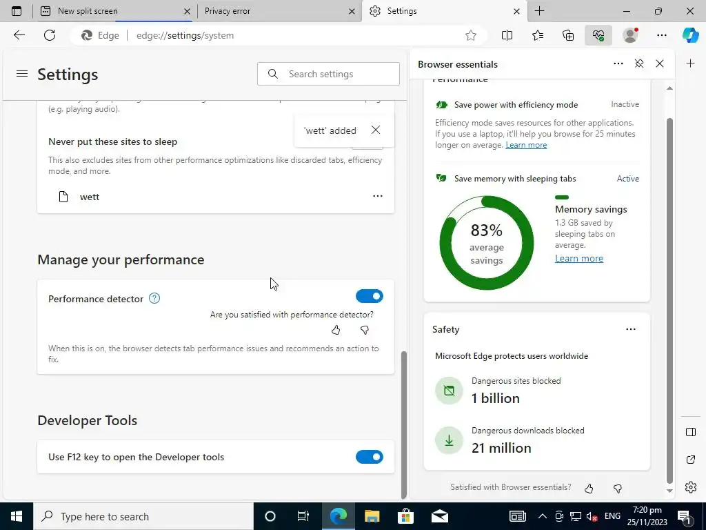This screenshot has height=530, width=706.
Task: Open the tab actions menu icon
Action: pyautogui.click(x=17, y=11)
